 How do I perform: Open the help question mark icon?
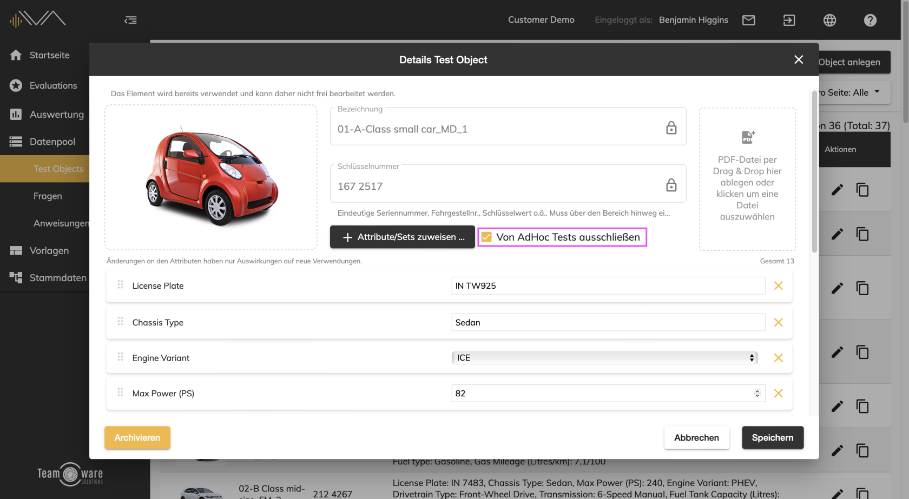pos(870,20)
